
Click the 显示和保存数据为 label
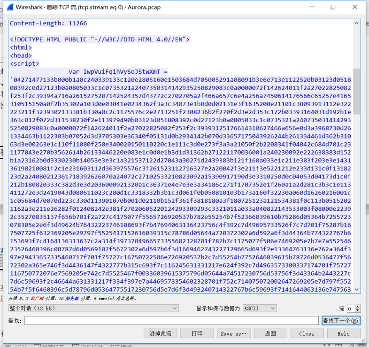pos(218,308)
